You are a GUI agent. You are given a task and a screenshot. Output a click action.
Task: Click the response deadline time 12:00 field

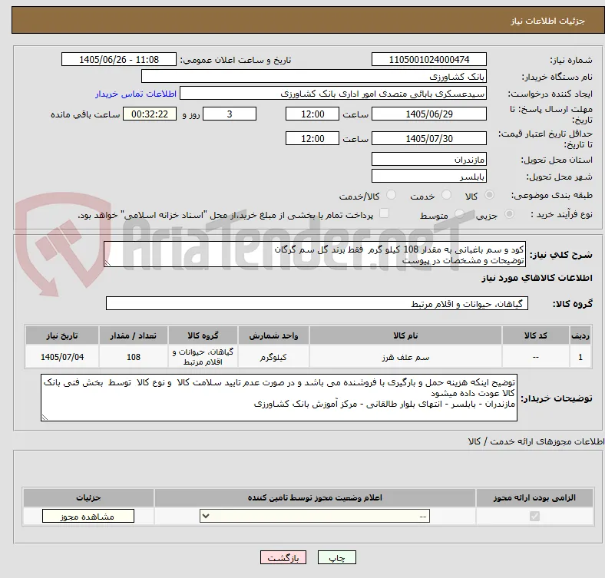point(312,114)
